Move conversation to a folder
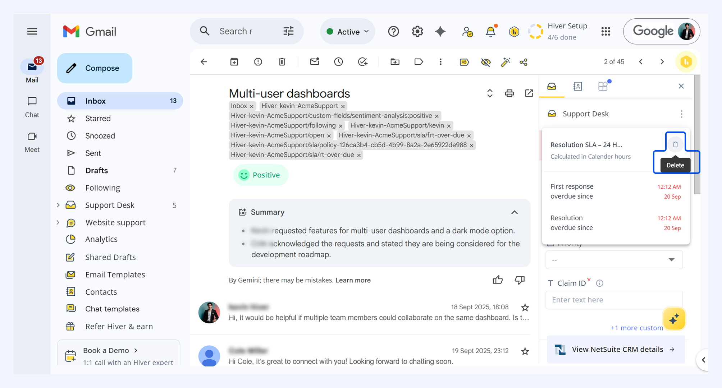Viewport: 722px width, 388px height. pos(395,62)
